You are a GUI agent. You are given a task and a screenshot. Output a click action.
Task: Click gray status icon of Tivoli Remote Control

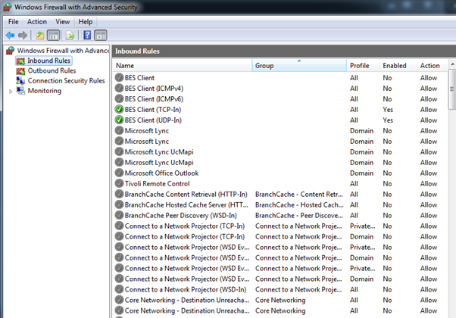point(119,183)
